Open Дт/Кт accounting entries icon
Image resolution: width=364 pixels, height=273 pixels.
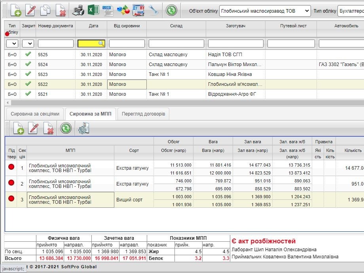pos(138,10)
